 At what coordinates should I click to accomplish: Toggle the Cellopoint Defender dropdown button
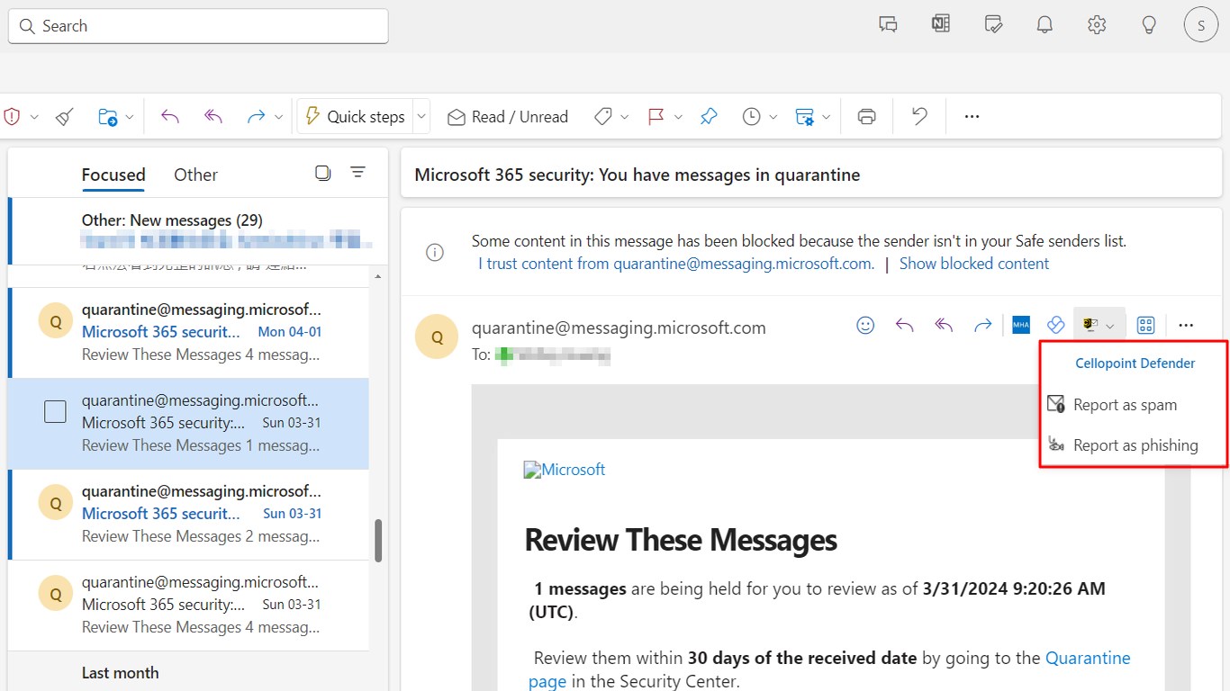click(1099, 326)
